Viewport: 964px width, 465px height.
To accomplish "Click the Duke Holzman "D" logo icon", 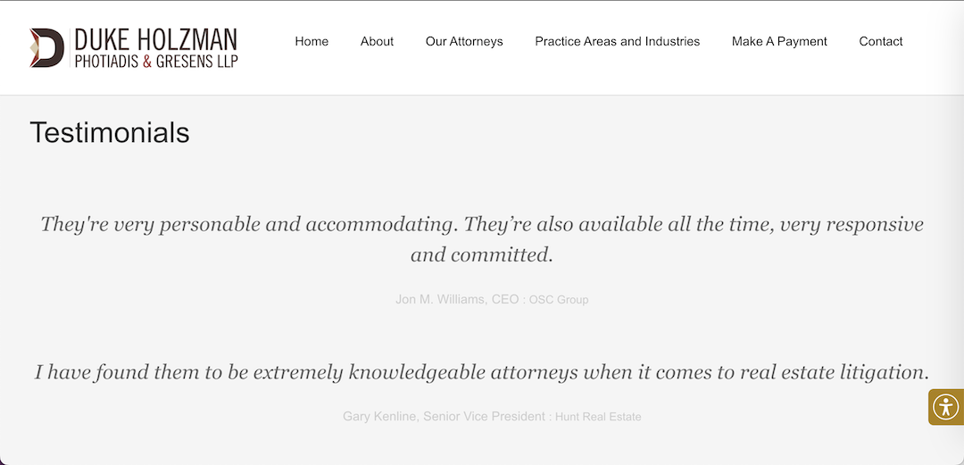I will click(x=46, y=48).
